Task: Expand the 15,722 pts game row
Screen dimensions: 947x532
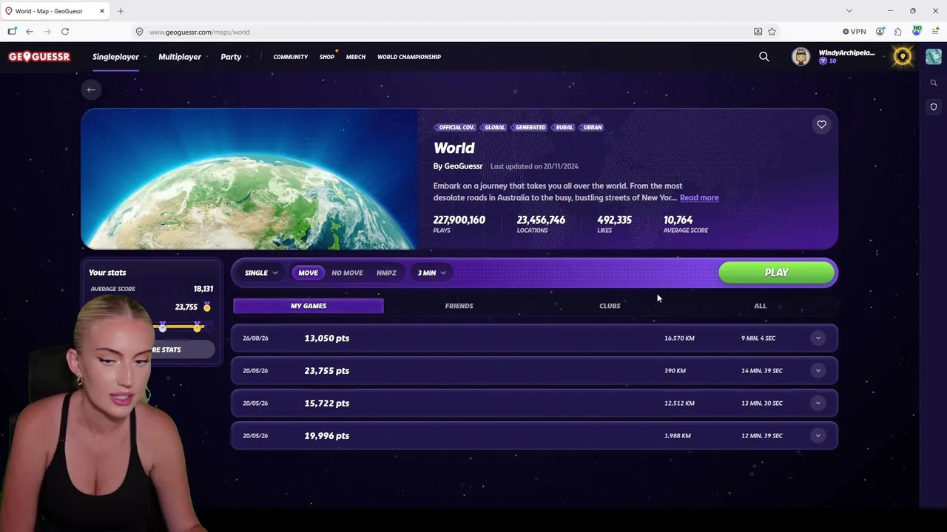Action: [x=818, y=403]
